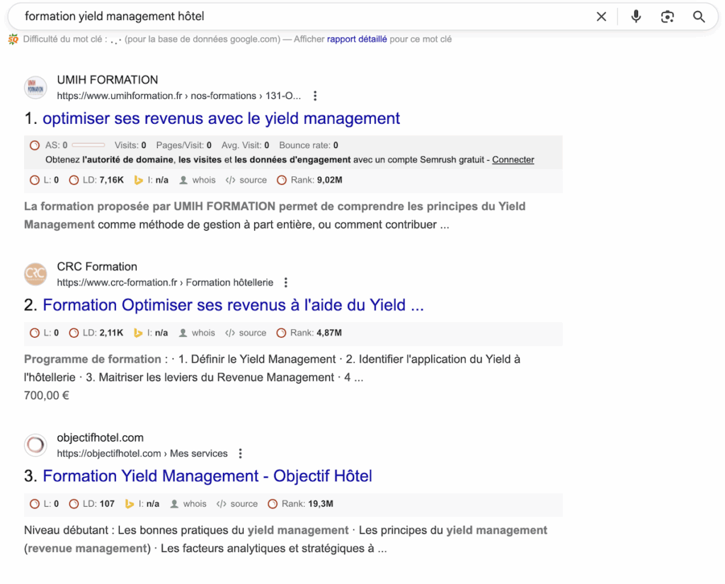Click the 'CRC Formation' site name
Viewport: 725px width, 584px height.
coord(97,267)
